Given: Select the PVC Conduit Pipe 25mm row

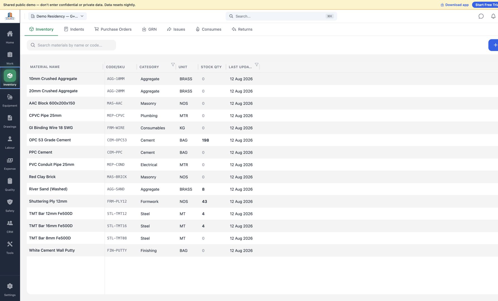Looking at the screenshot, I should [262, 165].
